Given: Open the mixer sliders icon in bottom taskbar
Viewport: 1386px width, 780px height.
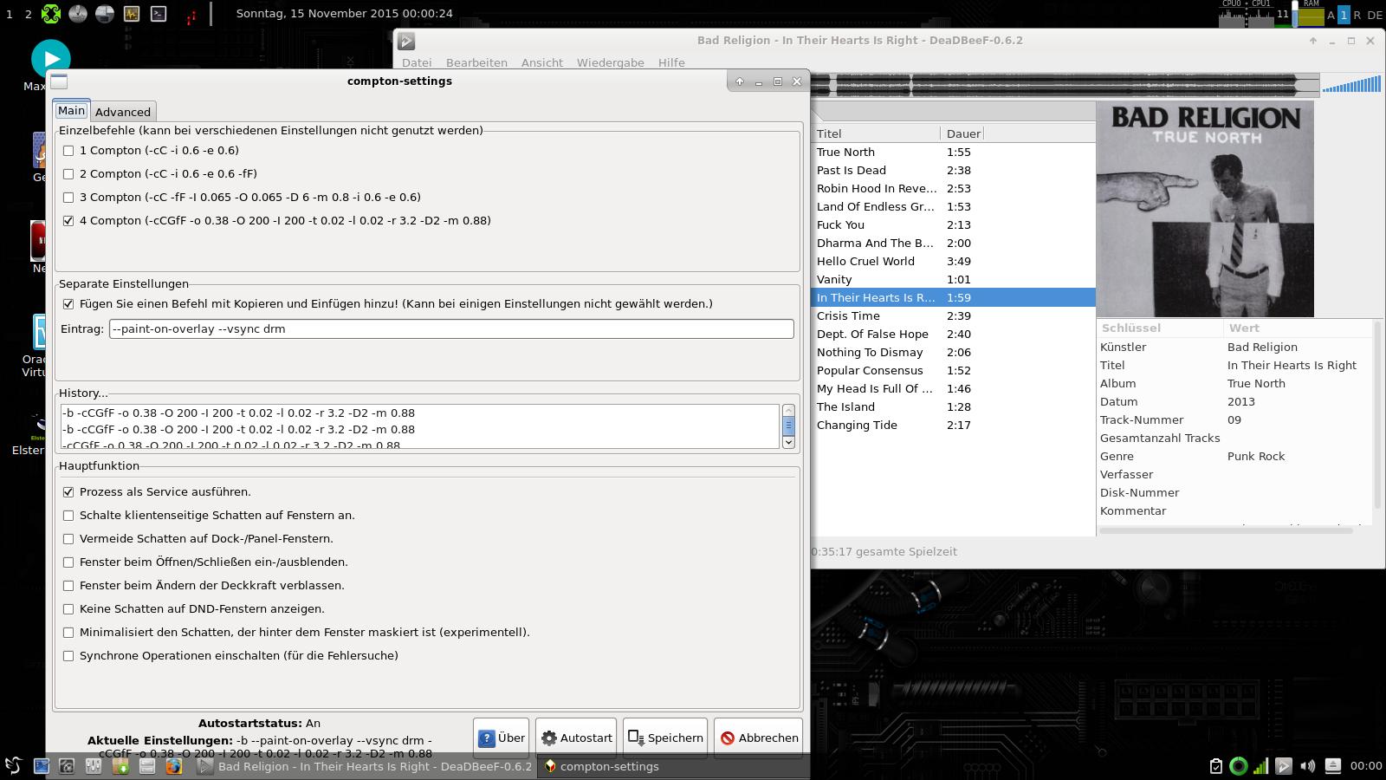Looking at the screenshot, I should [x=94, y=766].
